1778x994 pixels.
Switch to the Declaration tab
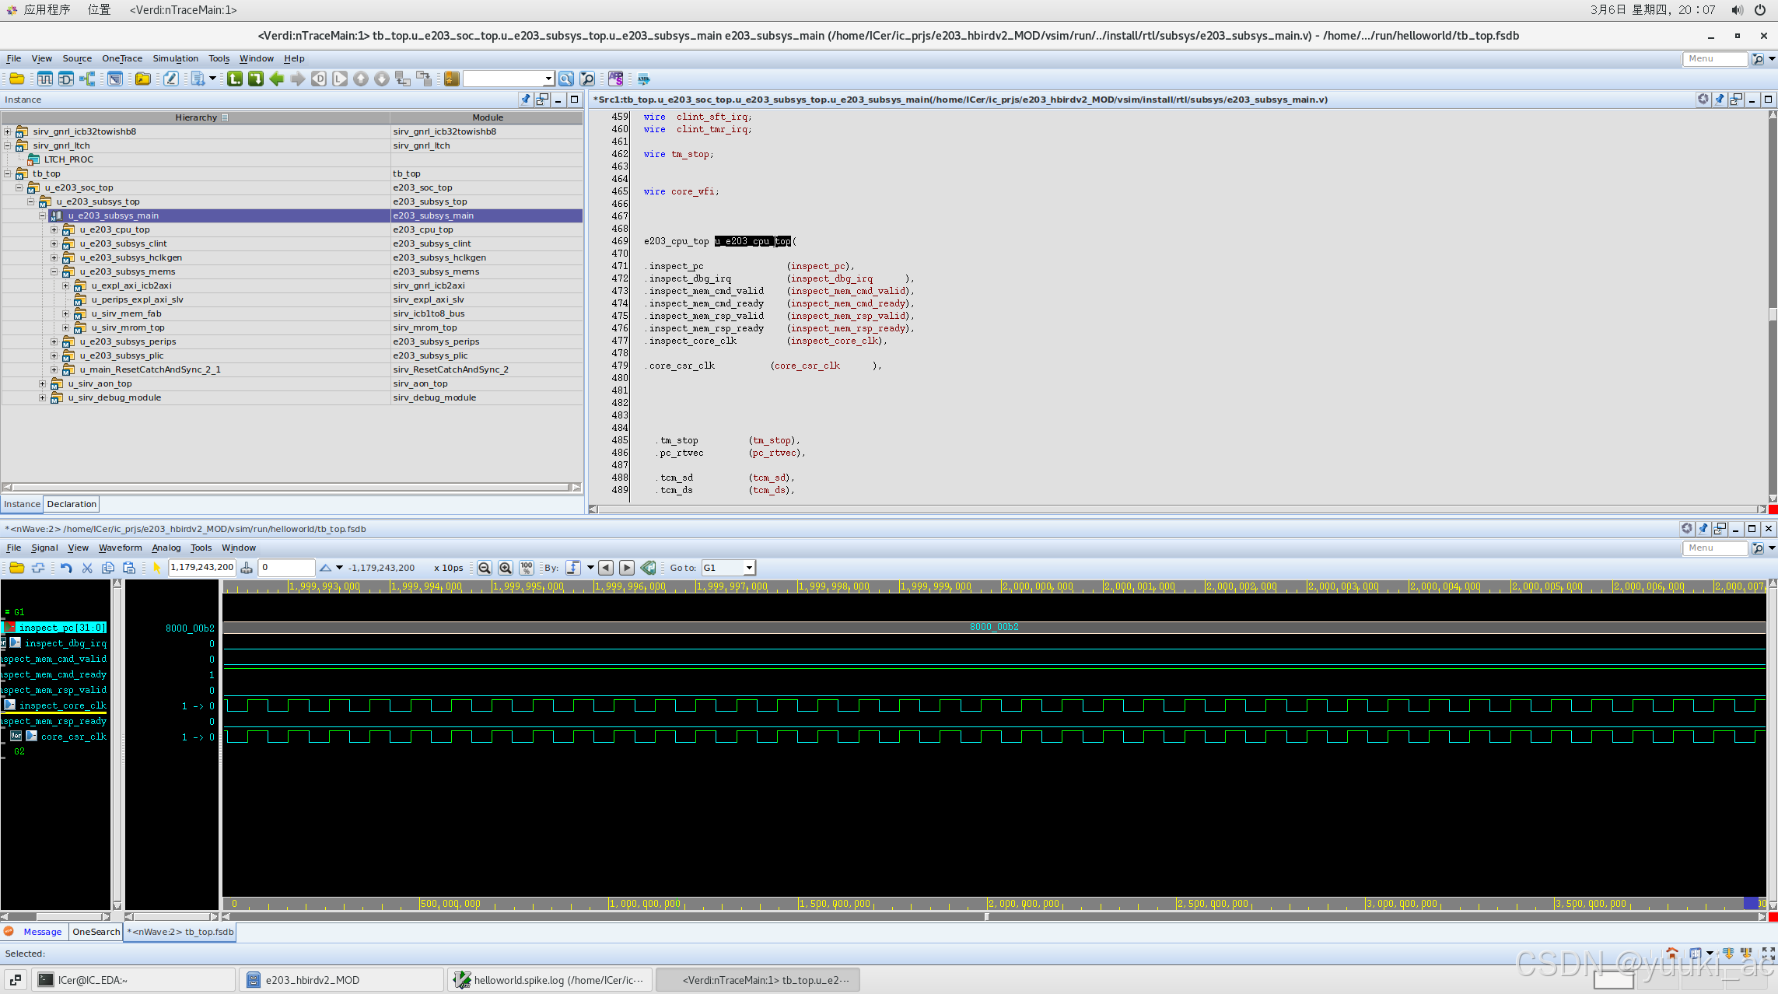tap(72, 504)
